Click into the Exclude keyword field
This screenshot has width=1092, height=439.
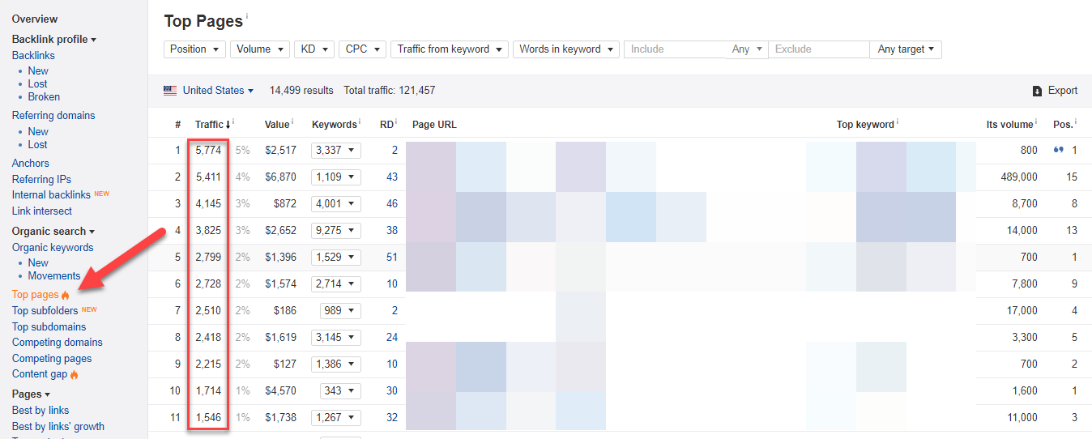pos(819,49)
